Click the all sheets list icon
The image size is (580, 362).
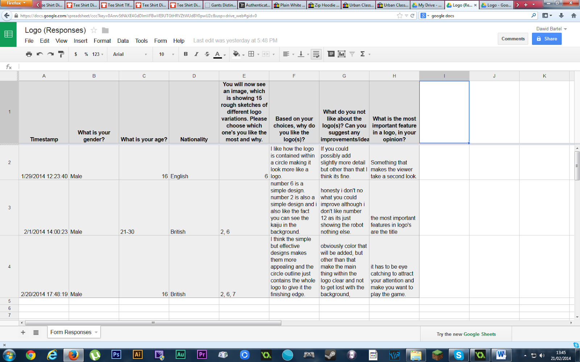[36, 332]
